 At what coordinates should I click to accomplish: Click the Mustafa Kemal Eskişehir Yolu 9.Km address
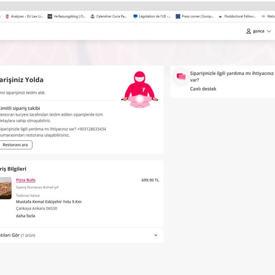49,202
